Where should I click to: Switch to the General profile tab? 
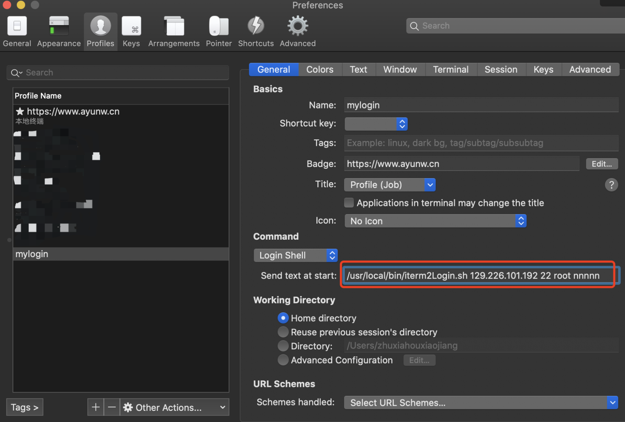click(x=274, y=69)
